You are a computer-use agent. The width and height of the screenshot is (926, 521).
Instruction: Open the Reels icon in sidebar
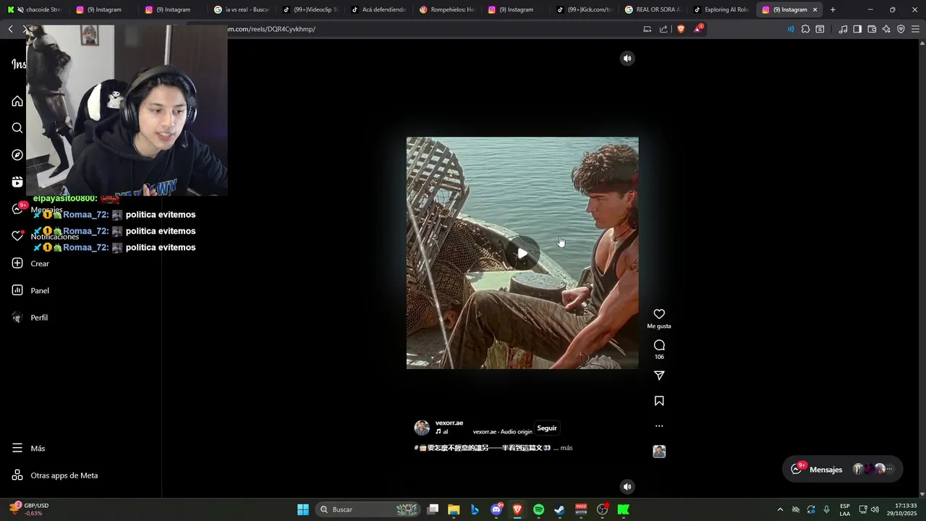(x=17, y=182)
